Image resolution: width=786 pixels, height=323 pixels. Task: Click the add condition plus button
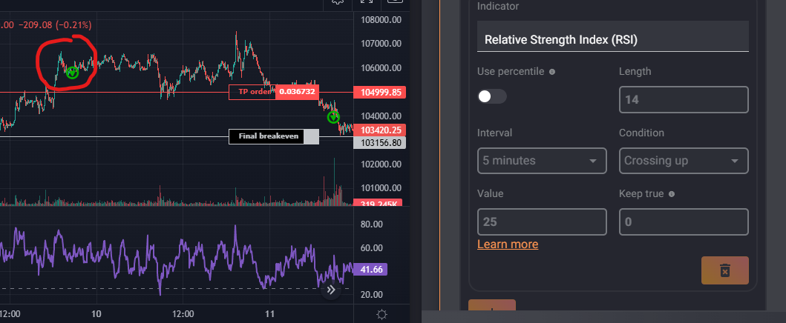[491, 311]
